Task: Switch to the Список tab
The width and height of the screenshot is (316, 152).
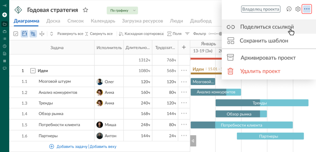Action: (76, 21)
